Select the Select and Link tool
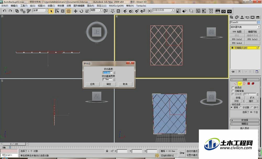The height and width of the screenshot is (159, 262). pos(17,11)
